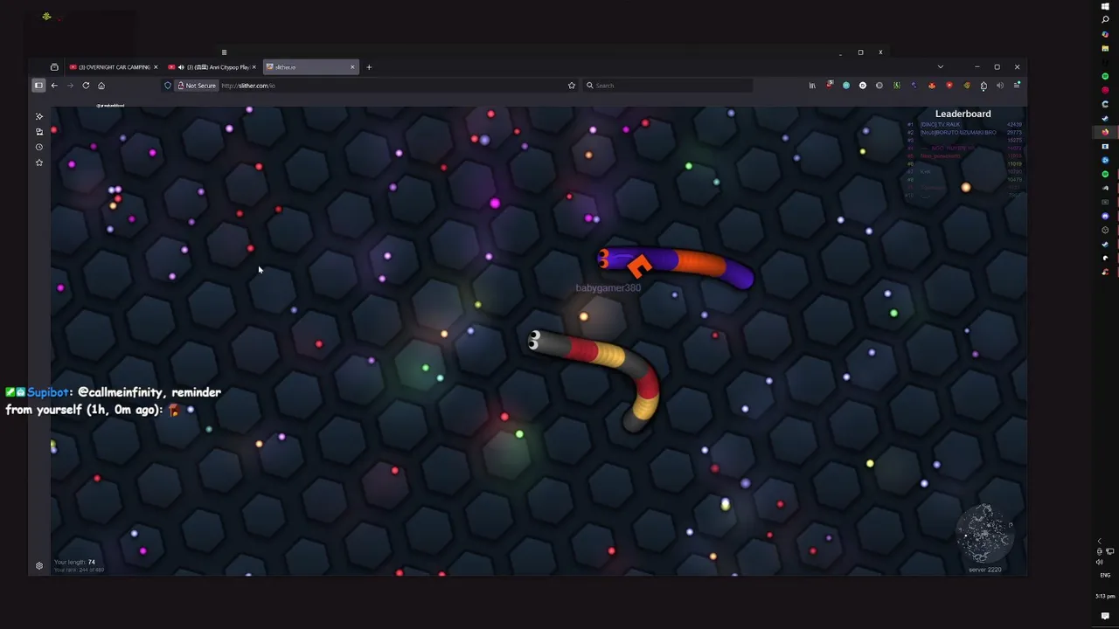The image size is (1119, 629).
Task: Open the notification center icon
Action: point(1105,616)
